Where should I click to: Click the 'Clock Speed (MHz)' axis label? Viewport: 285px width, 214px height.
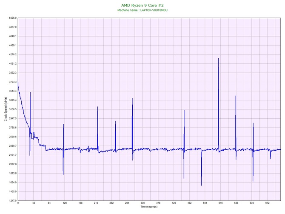pyautogui.click(x=6, y=109)
